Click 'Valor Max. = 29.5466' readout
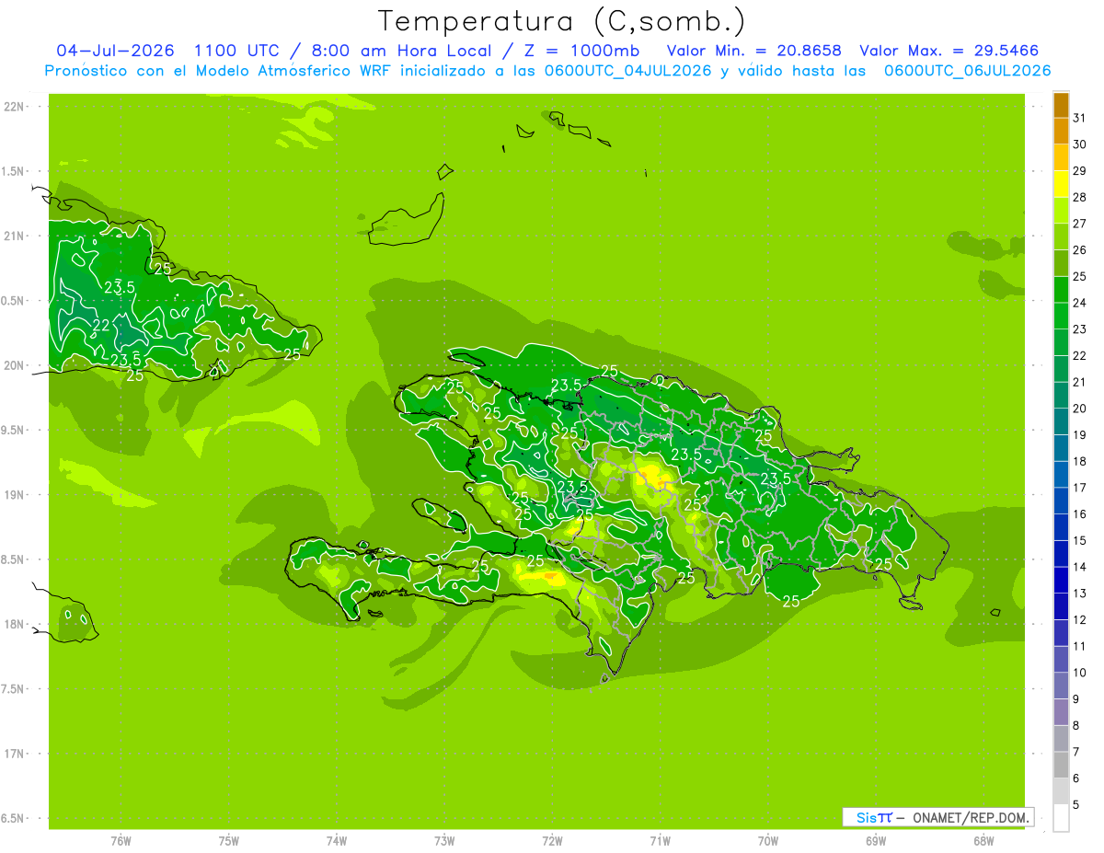 [x=948, y=51]
